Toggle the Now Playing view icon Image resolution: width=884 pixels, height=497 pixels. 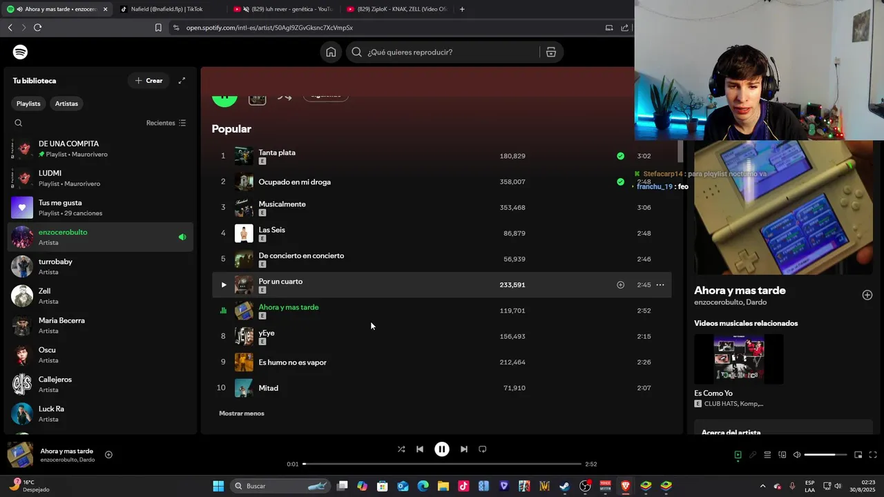click(x=738, y=455)
